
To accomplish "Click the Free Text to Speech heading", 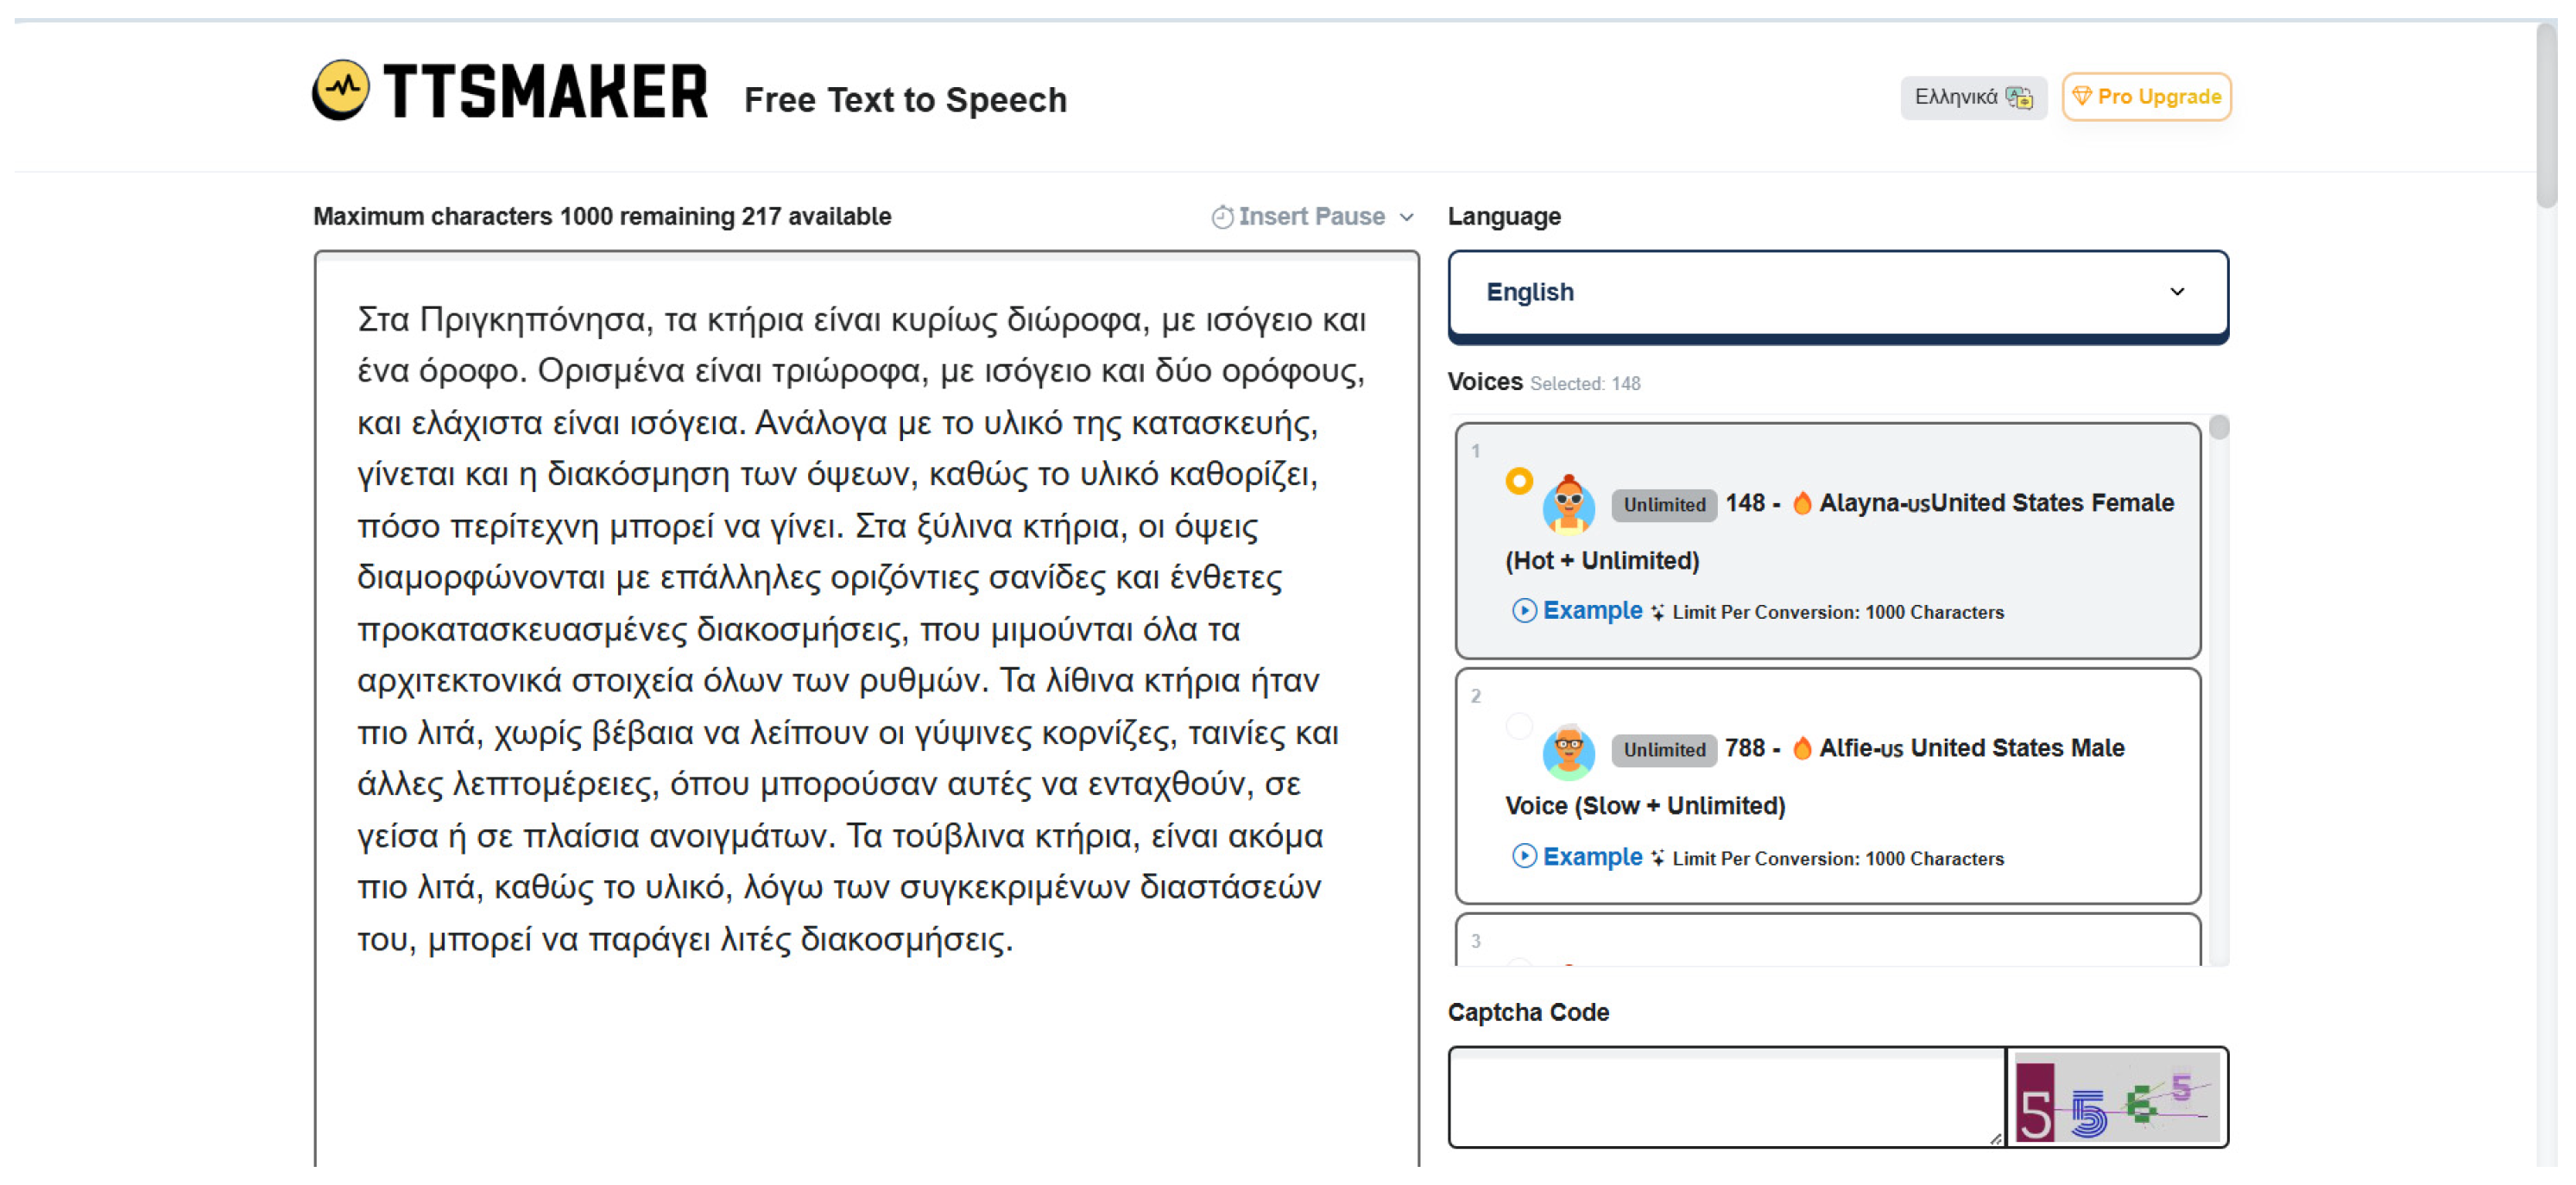I will (904, 100).
